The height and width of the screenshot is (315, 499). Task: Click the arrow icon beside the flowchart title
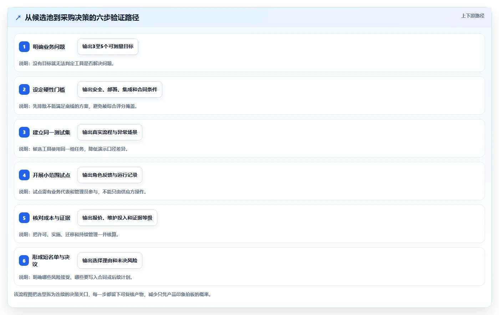click(18, 17)
